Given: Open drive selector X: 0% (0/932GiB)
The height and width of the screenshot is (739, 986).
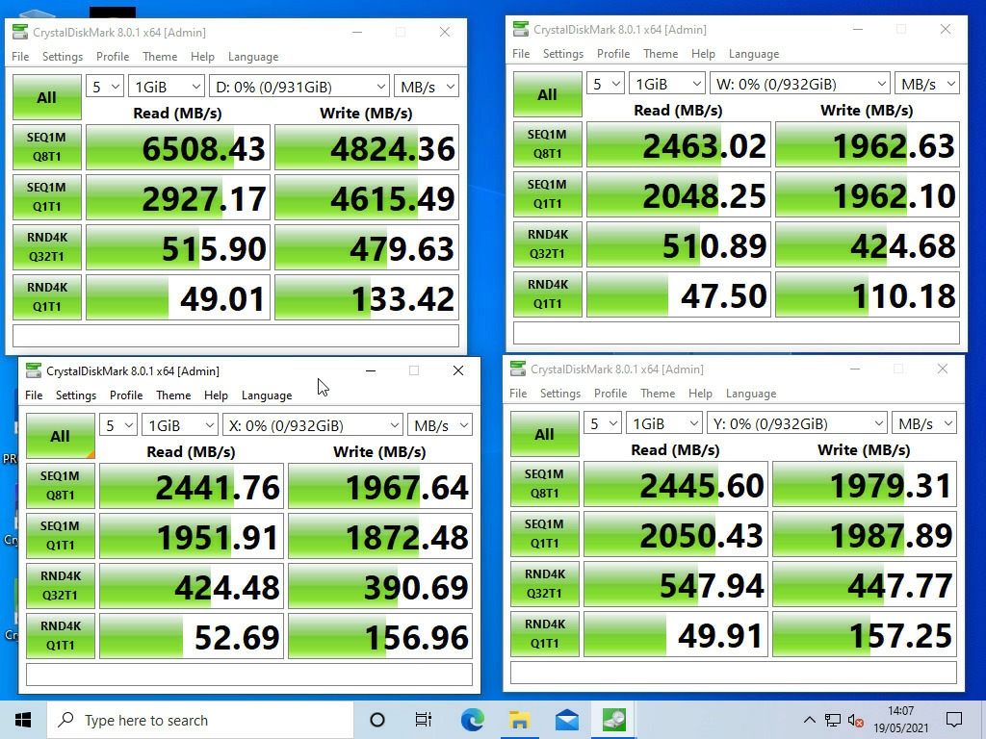Looking at the screenshot, I should tap(313, 425).
